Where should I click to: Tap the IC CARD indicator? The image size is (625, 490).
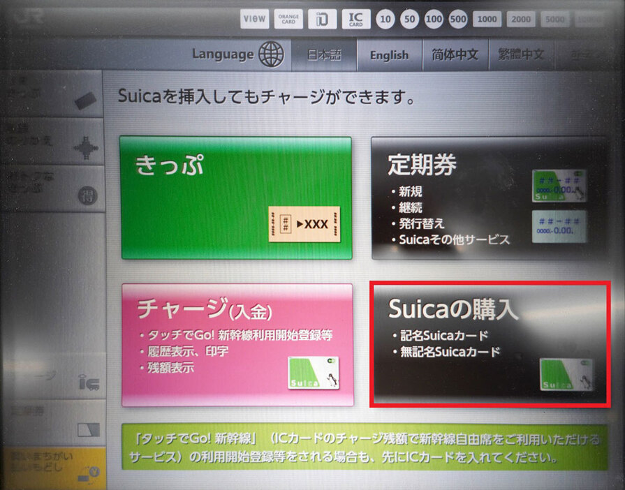[356, 19]
